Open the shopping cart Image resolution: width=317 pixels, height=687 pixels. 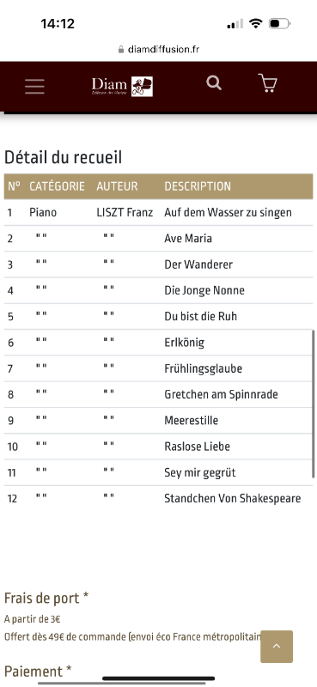point(267,82)
